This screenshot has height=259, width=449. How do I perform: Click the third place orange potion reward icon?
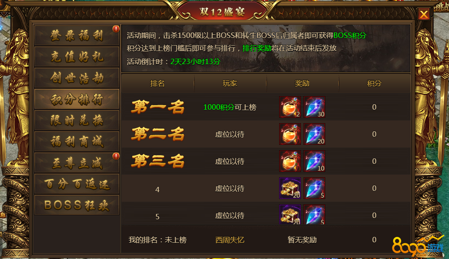click(x=290, y=161)
